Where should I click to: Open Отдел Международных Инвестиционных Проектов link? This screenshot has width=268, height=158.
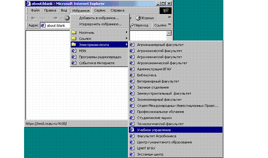[x=176, y=106]
